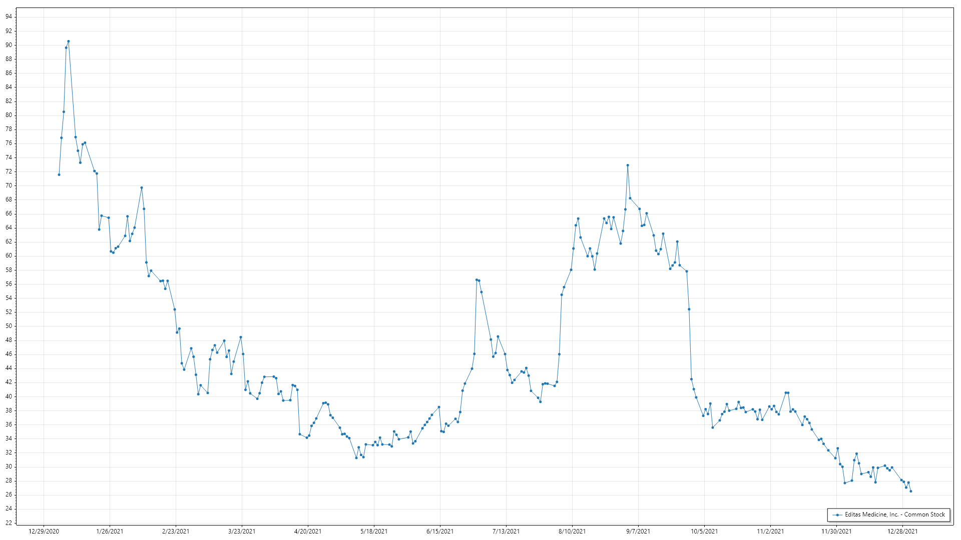The height and width of the screenshot is (540, 961).
Task: Click the highest data point above 90
Action: coord(69,41)
